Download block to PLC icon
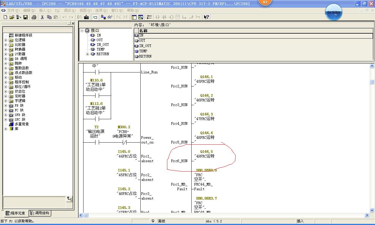Viewport: 375px width, 225px height. click(86, 17)
